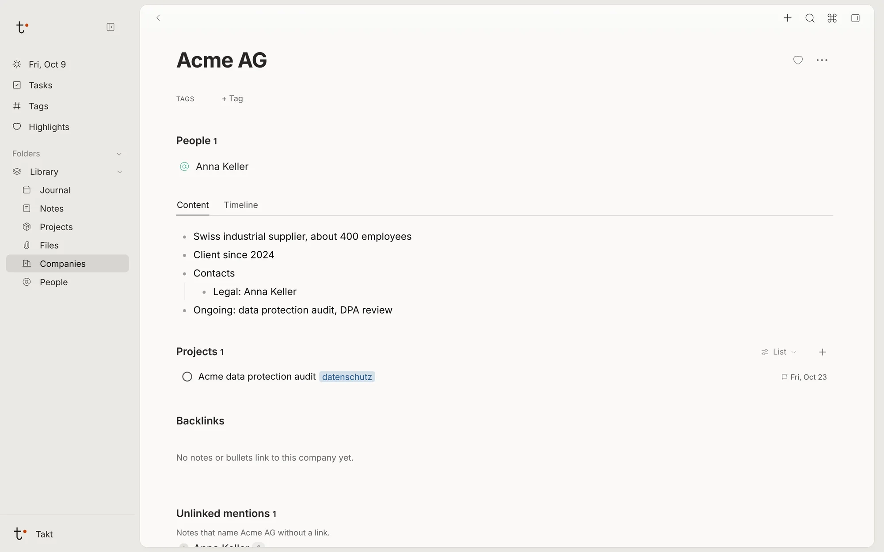Highlight Acme AG with heart icon

(x=798, y=60)
